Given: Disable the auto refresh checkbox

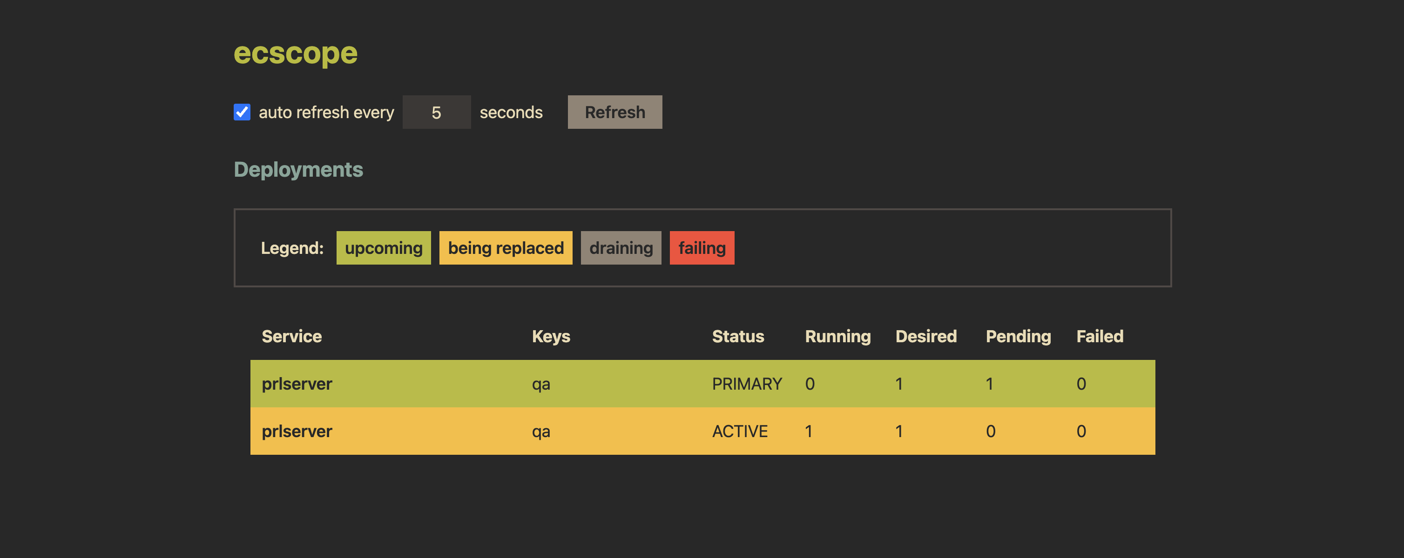Looking at the screenshot, I should pyautogui.click(x=242, y=112).
